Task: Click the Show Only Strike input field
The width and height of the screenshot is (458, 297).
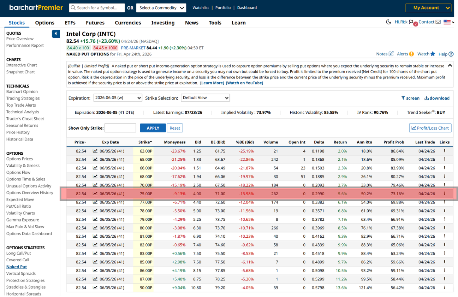Action: [x=120, y=128]
